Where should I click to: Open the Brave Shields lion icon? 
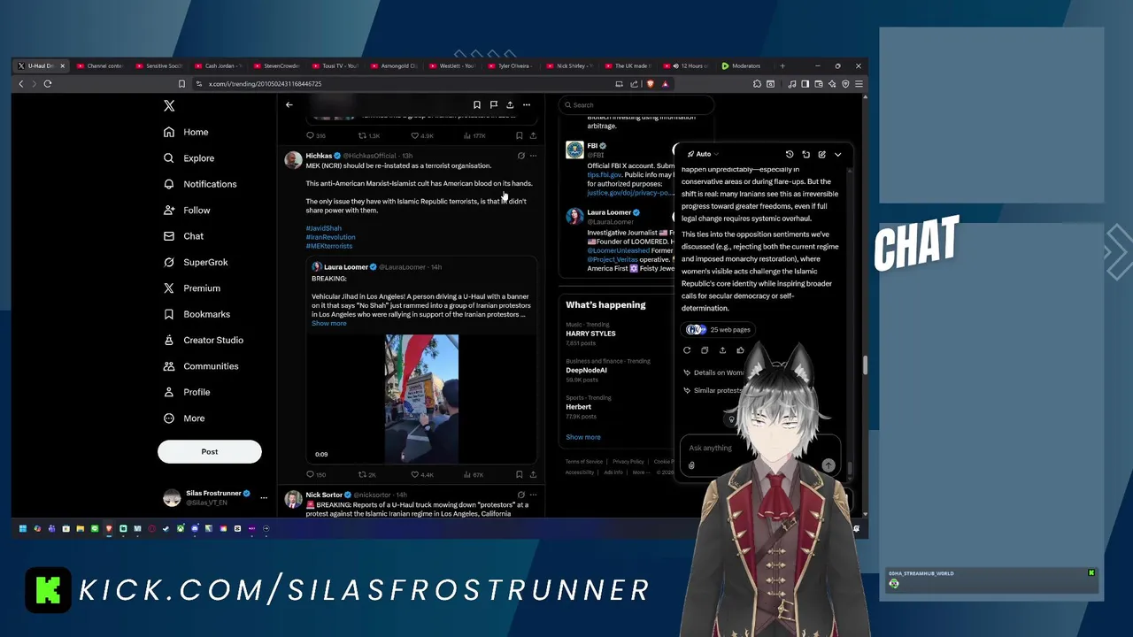[649, 84]
